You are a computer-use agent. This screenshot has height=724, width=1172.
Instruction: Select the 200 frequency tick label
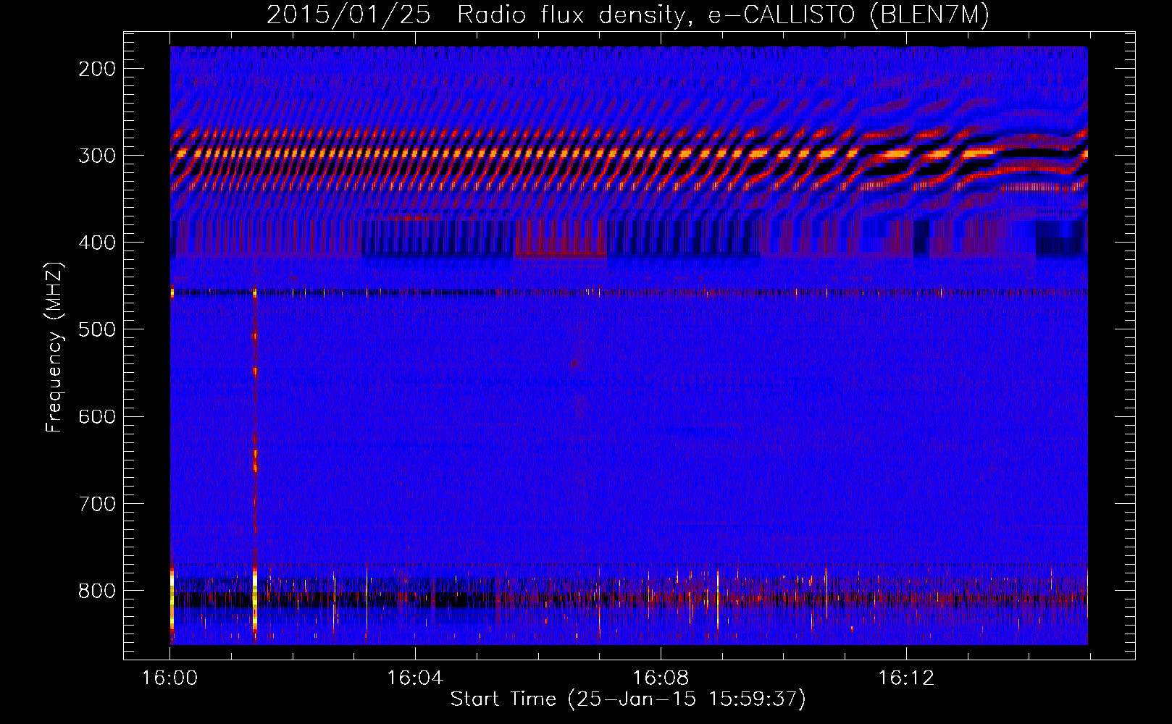point(97,69)
